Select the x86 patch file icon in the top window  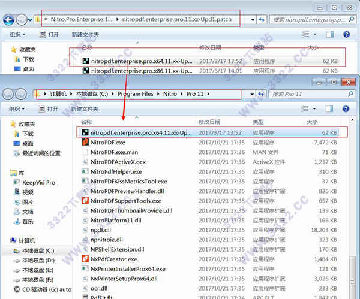pos(86,71)
